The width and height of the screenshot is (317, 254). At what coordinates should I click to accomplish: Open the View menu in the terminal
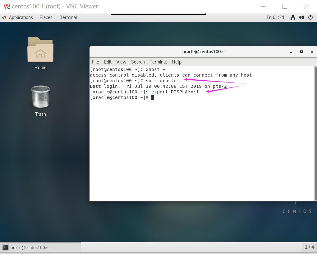click(x=121, y=62)
